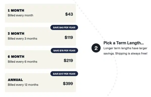Image resolution: width=151 pixels, height=97 pixels.
Task: Choose the 3 Month term option
Action: point(41,36)
